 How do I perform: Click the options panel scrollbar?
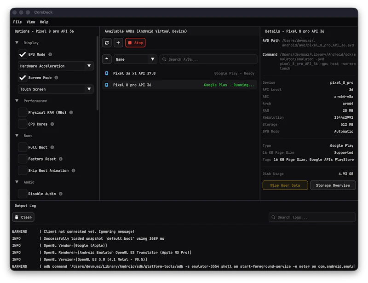pyautogui.click(x=98, y=73)
